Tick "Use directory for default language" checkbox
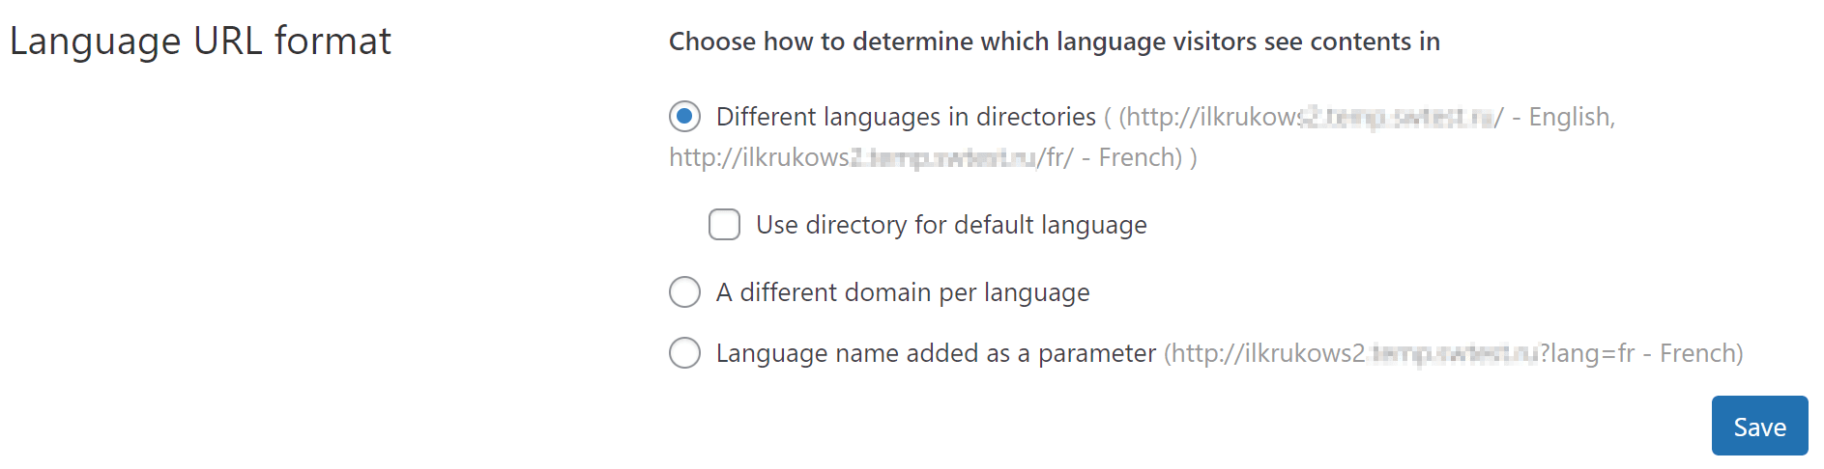 724,225
